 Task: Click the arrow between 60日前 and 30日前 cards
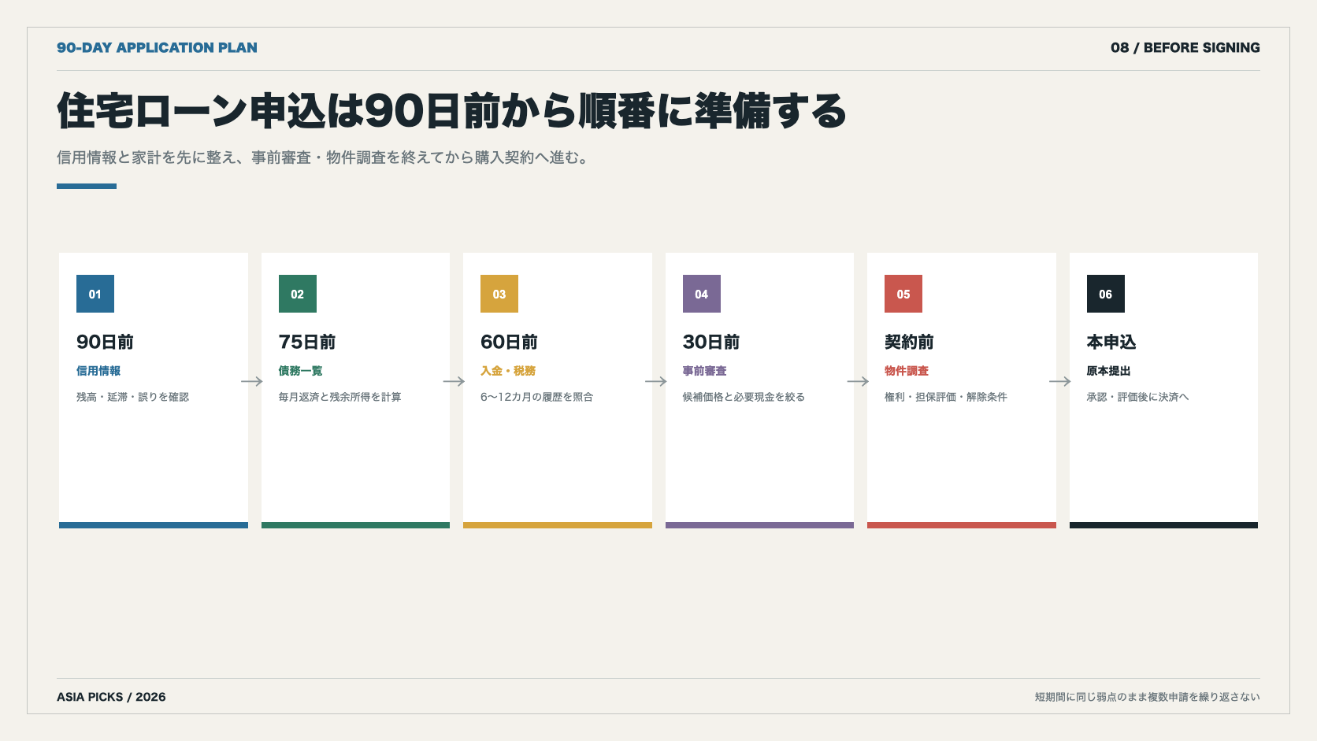(656, 381)
